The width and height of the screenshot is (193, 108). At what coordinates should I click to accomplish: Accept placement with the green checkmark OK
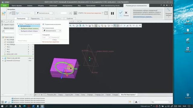[121, 13]
